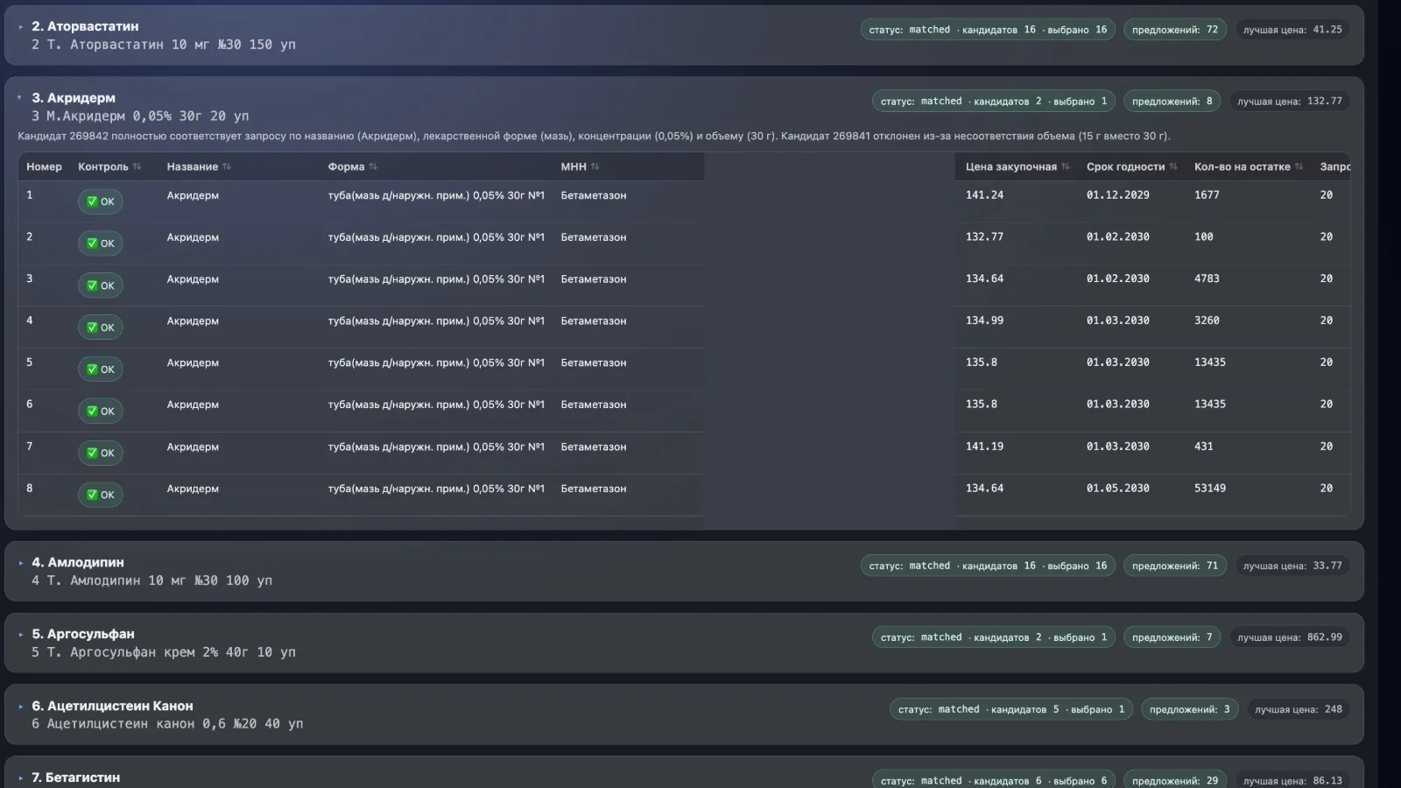Sort by Цена закупочная sort icon

[1066, 166]
